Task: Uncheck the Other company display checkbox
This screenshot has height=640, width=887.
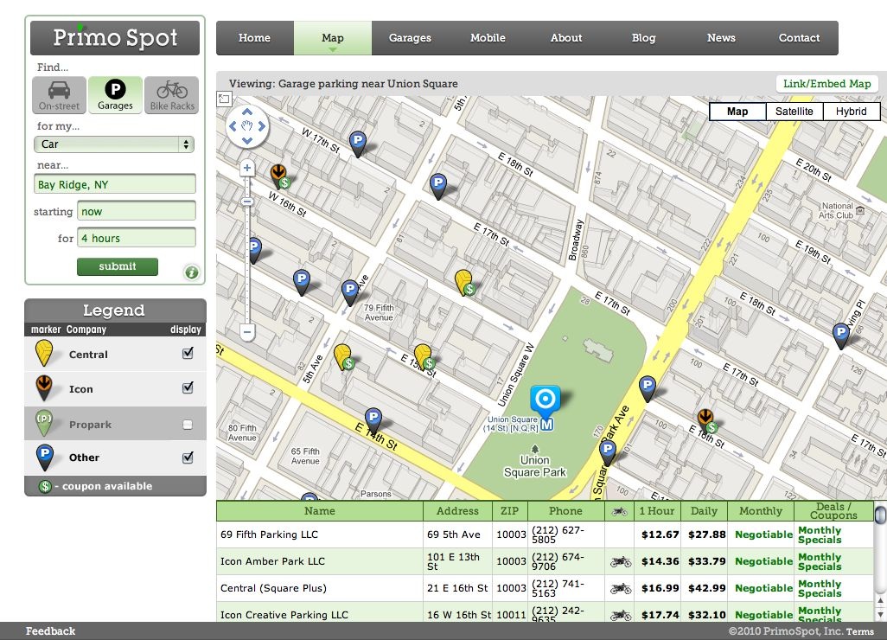Action: point(188,457)
